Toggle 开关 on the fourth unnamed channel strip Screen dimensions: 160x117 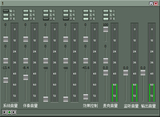pos(66,19)
